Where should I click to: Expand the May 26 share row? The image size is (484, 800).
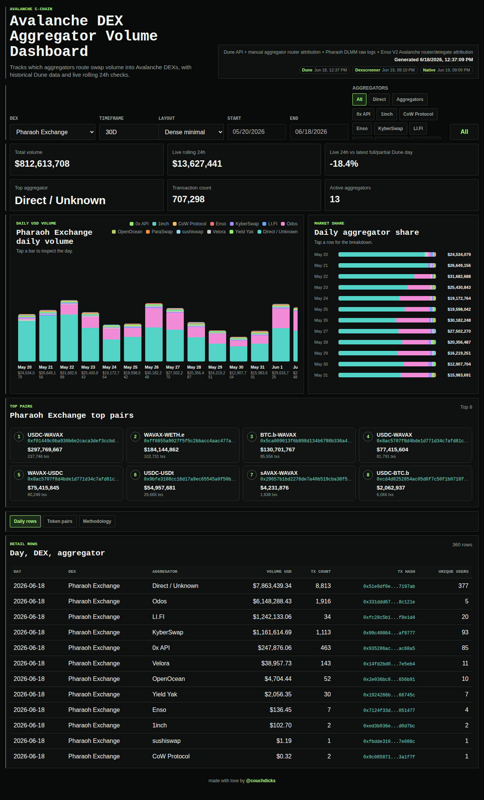pyautogui.click(x=392, y=320)
